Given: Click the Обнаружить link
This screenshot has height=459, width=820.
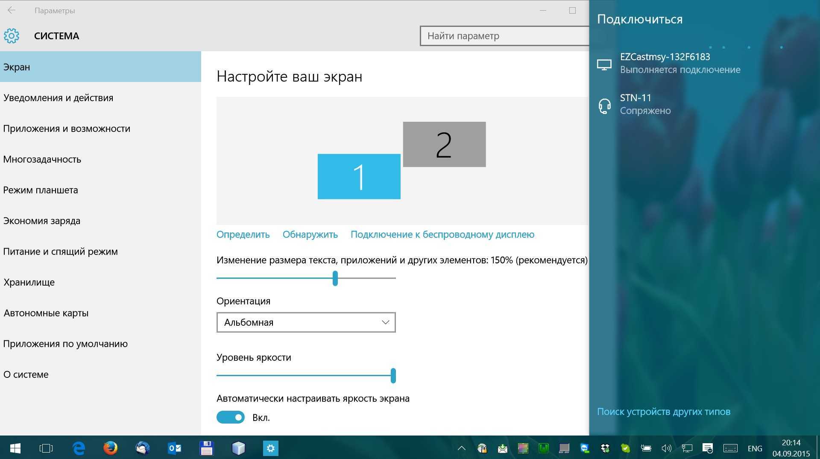Looking at the screenshot, I should 310,234.
